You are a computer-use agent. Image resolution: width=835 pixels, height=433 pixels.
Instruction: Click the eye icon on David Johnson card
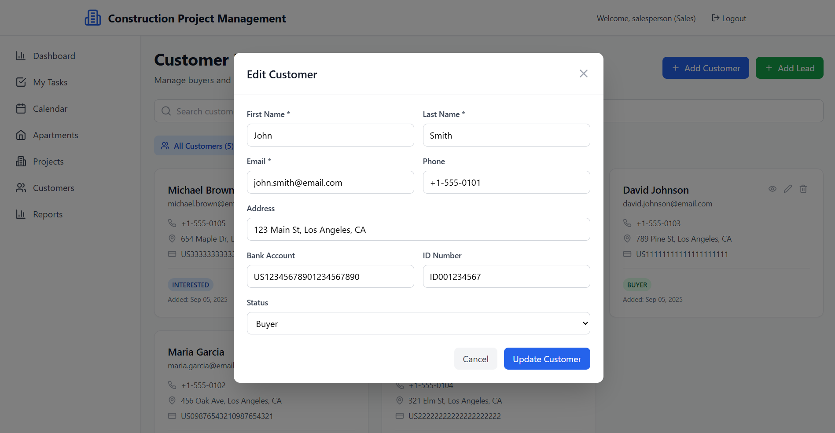[x=772, y=189]
